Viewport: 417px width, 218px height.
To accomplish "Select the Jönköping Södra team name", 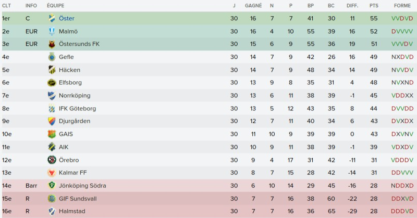I will (x=82, y=186).
